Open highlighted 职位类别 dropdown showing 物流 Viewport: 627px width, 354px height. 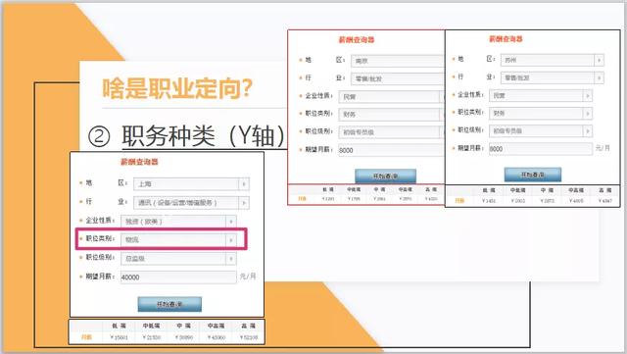(178, 239)
